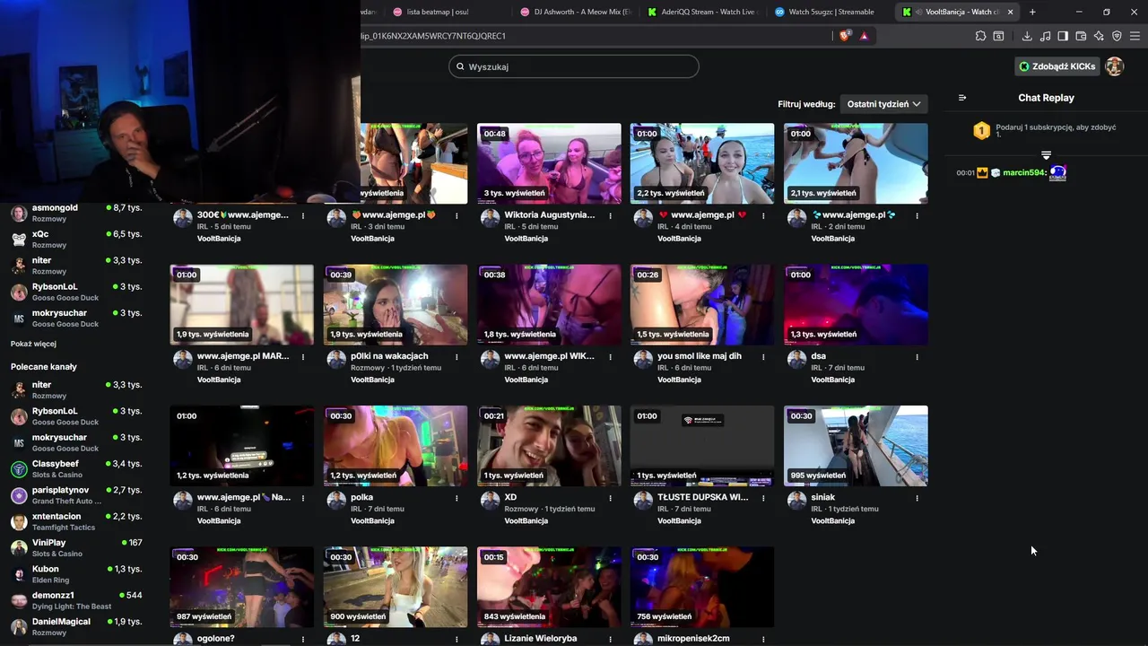Image resolution: width=1148 pixels, height=646 pixels.
Task: Click the 'Zdobądź KICKs' button
Action: pos(1057,66)
